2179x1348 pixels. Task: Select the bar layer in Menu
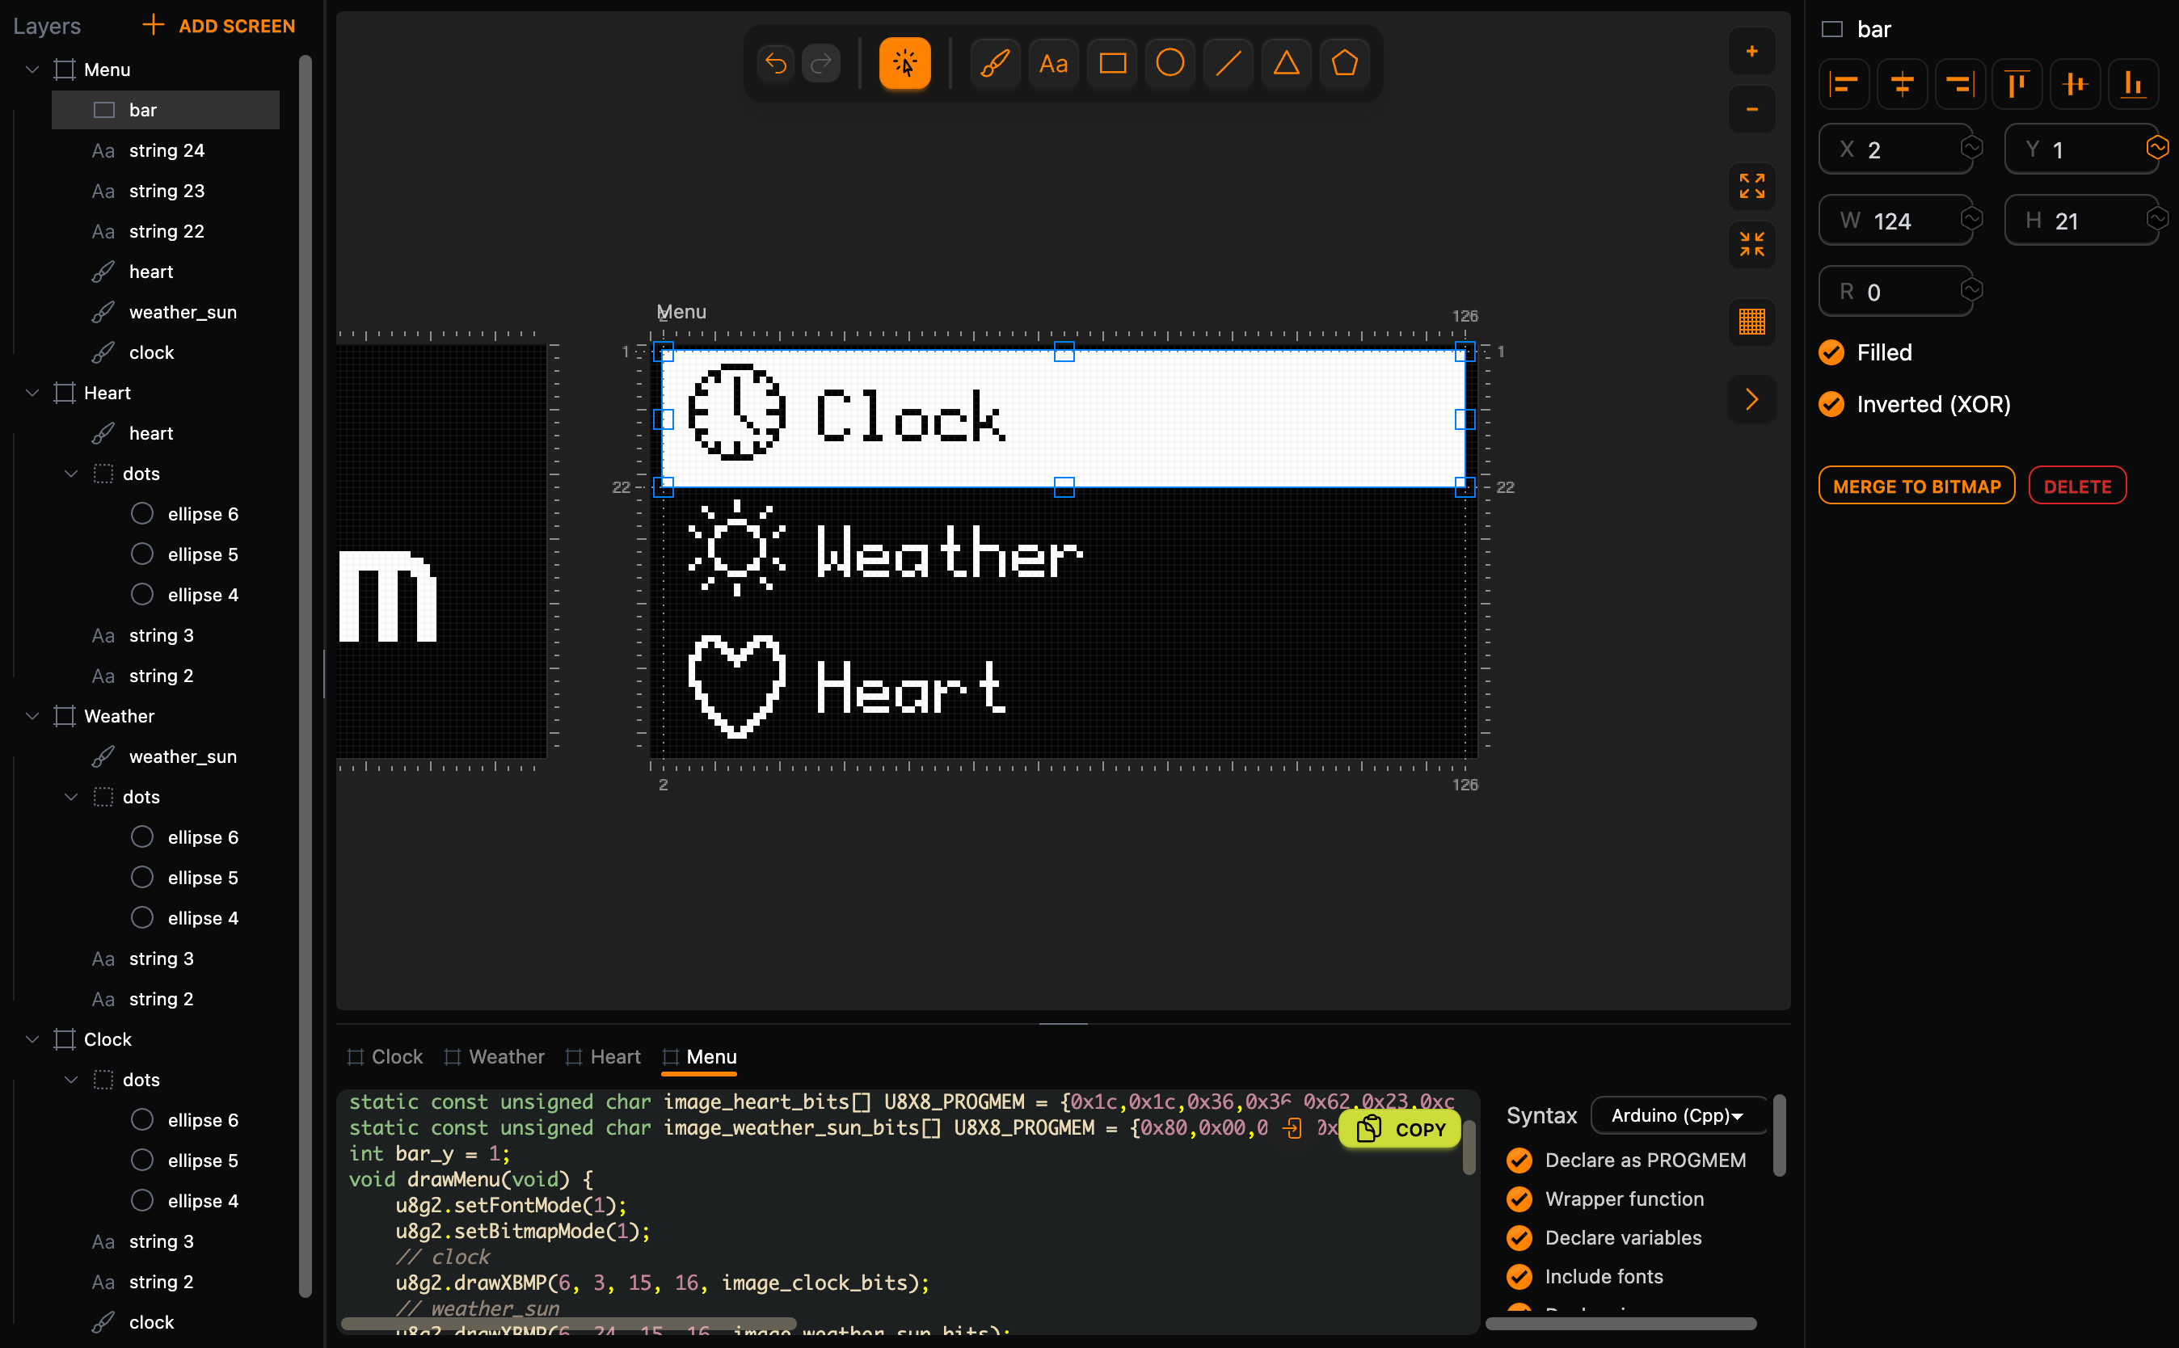(165, 110)
